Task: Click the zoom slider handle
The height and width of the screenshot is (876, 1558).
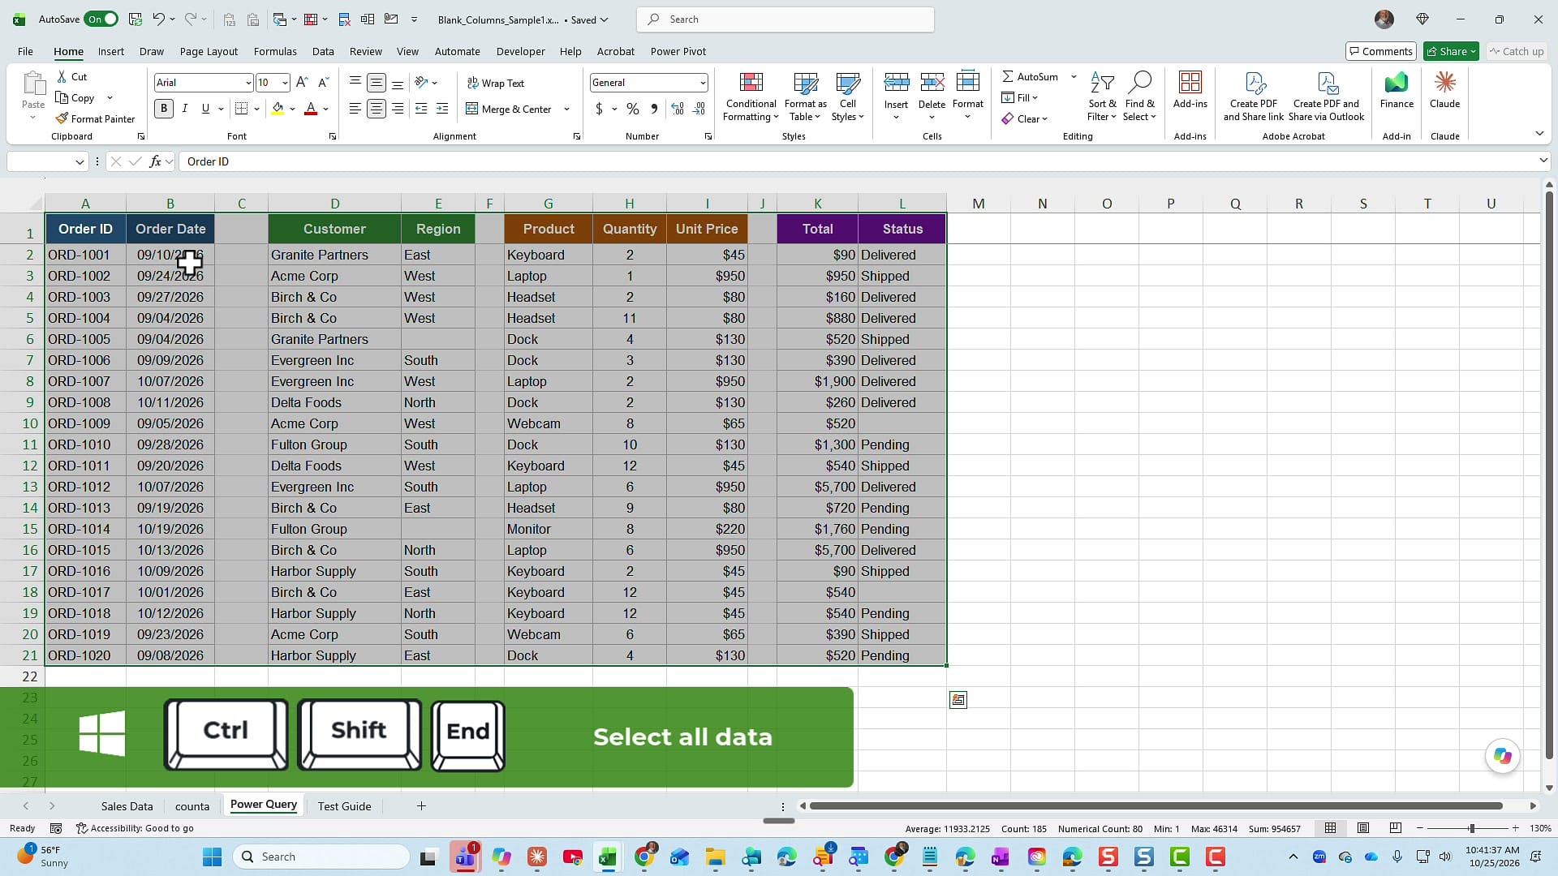Action: tap(1471, 828)
